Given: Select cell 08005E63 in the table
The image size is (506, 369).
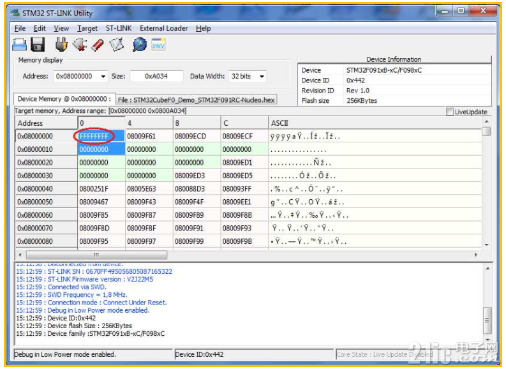Looking at the screenshot, I should (x=149, y=189).
